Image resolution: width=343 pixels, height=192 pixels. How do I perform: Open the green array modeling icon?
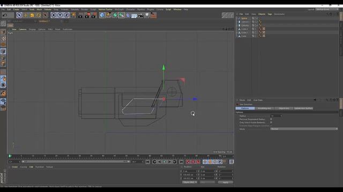coord(122,15)
